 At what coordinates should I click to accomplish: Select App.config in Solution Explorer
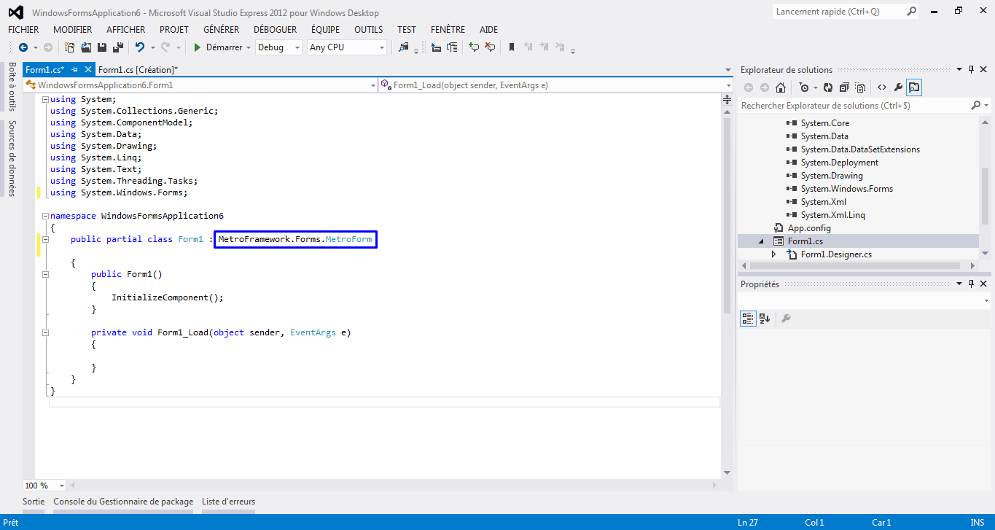pyautogui.click(x=809, y=228)
